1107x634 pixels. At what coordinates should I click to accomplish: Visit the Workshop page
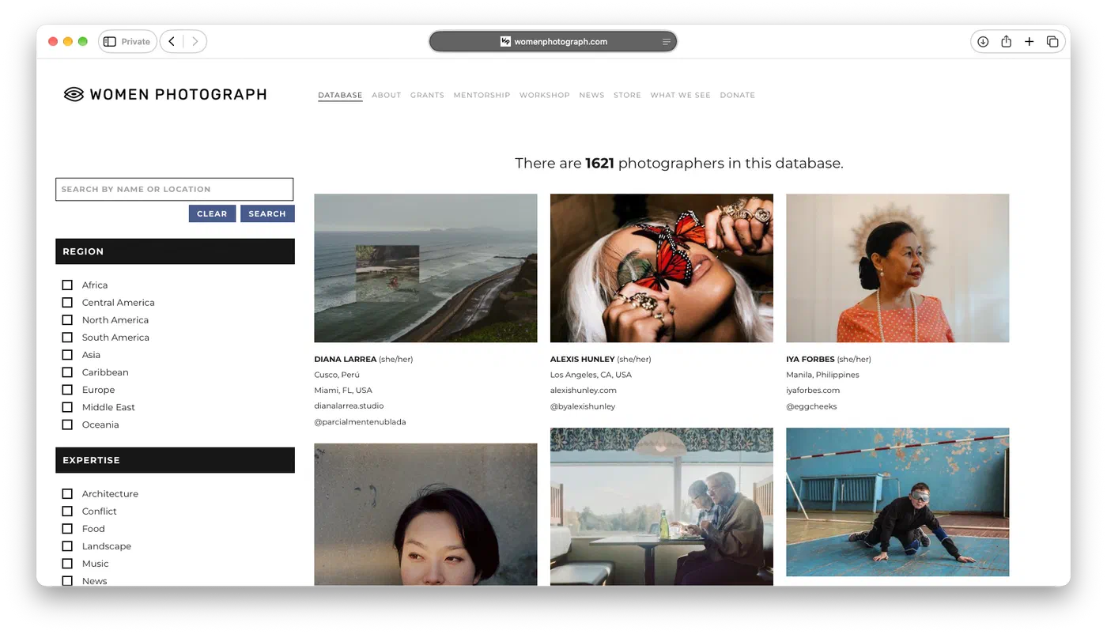tap(545, 96)
